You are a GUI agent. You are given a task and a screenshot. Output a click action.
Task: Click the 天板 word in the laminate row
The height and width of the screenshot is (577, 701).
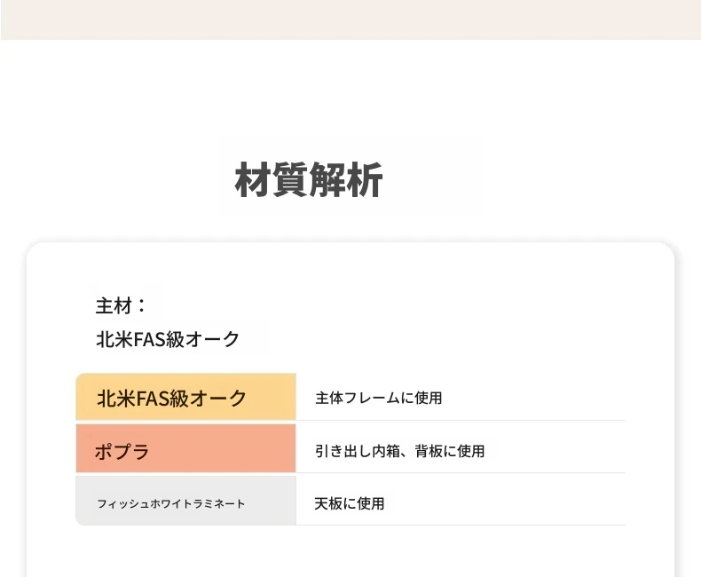tap(328, 503)
